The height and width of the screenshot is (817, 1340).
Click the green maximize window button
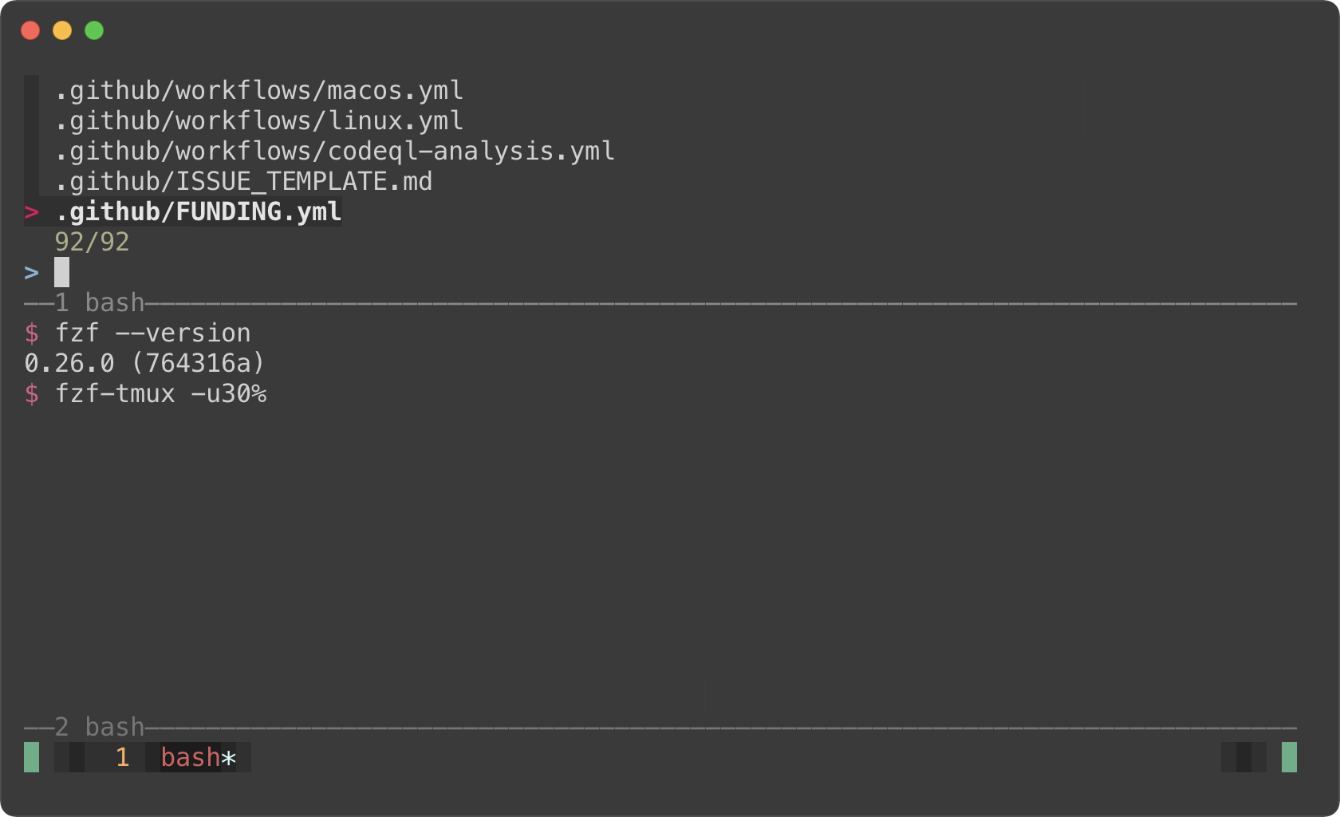(x=94, y=30)
